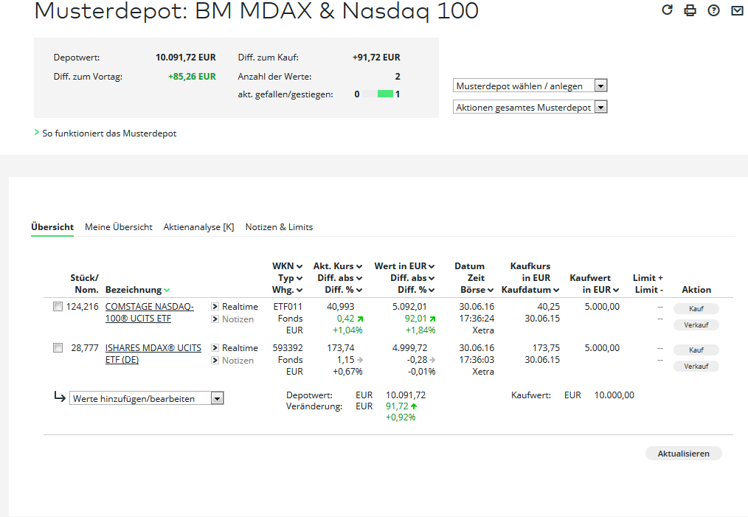Open ISHARES MDAX UCITS ETF (DE) link
The image size is (748, 517).
click(153, 354)
